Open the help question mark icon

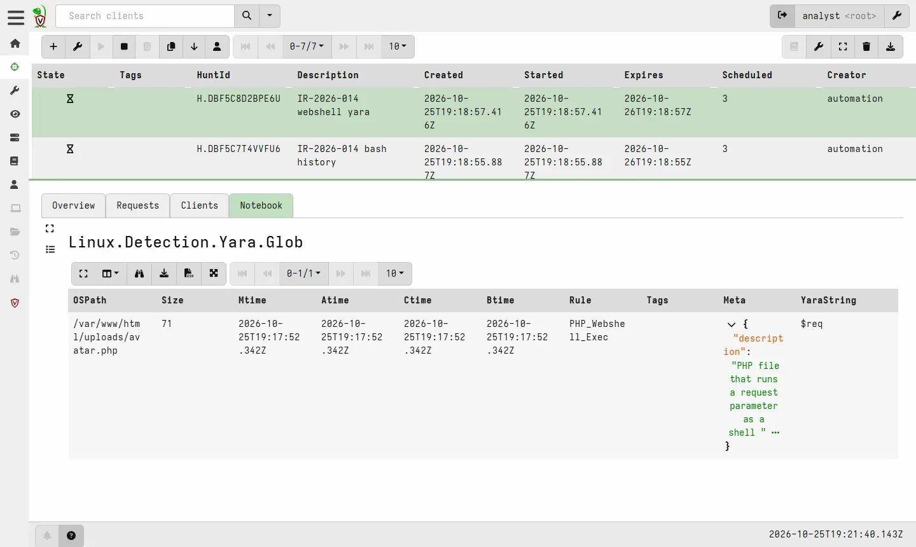point(71,536)
